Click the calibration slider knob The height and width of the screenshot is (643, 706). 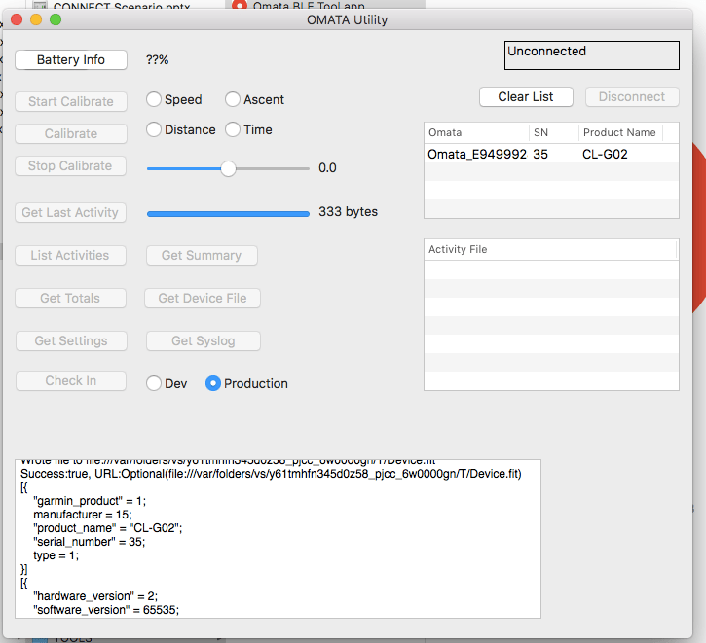point(228,168)
